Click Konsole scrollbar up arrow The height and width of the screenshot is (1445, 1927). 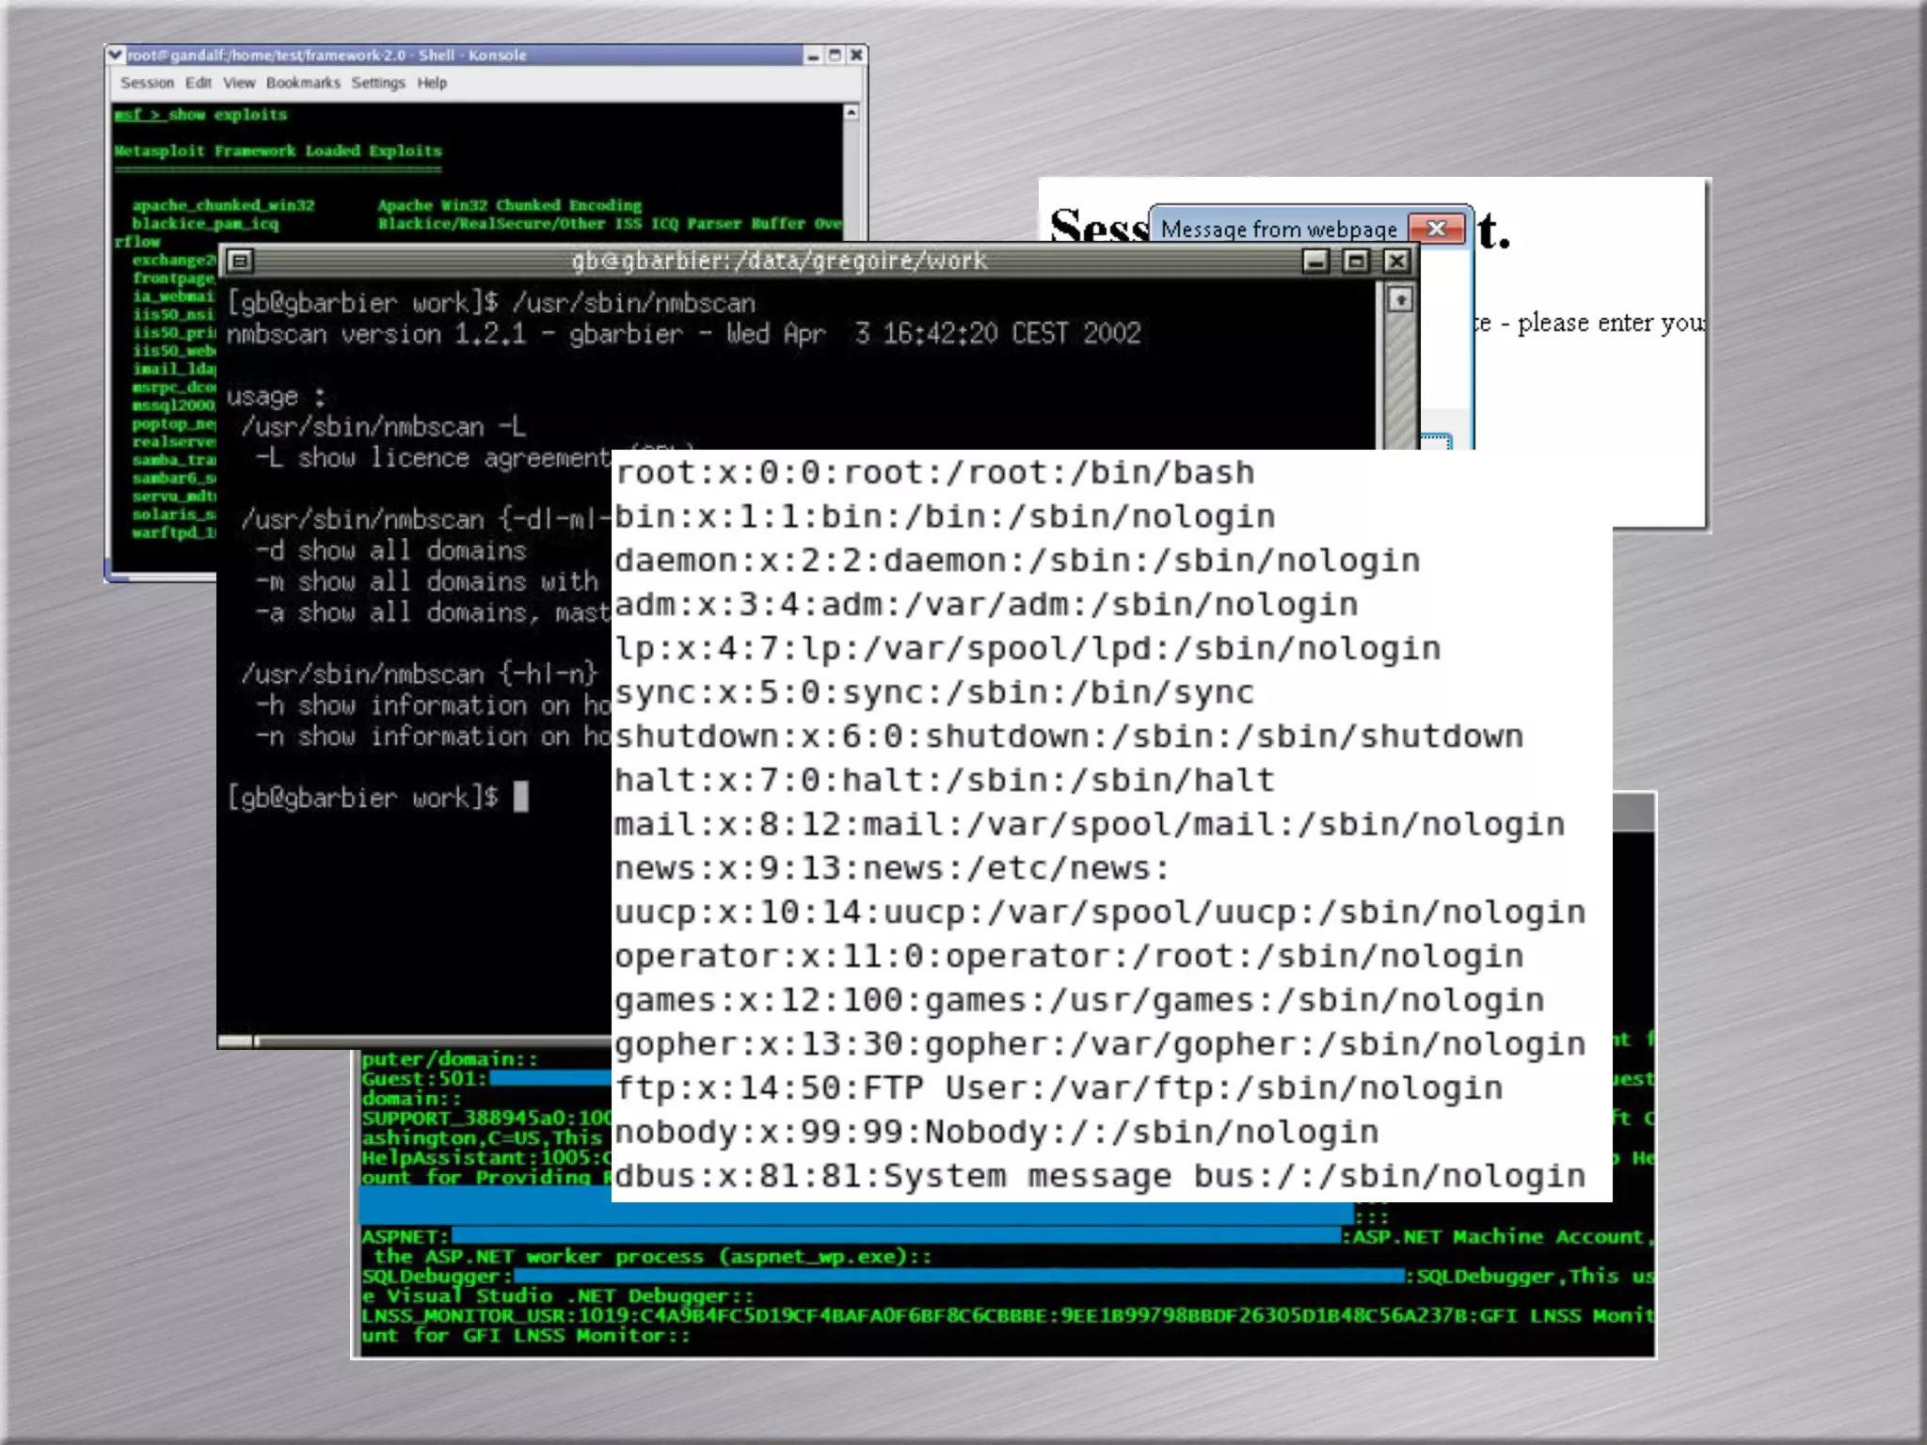click(852, 113)
